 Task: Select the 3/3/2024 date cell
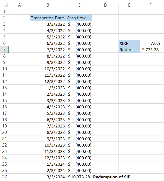tap(48, 177)
